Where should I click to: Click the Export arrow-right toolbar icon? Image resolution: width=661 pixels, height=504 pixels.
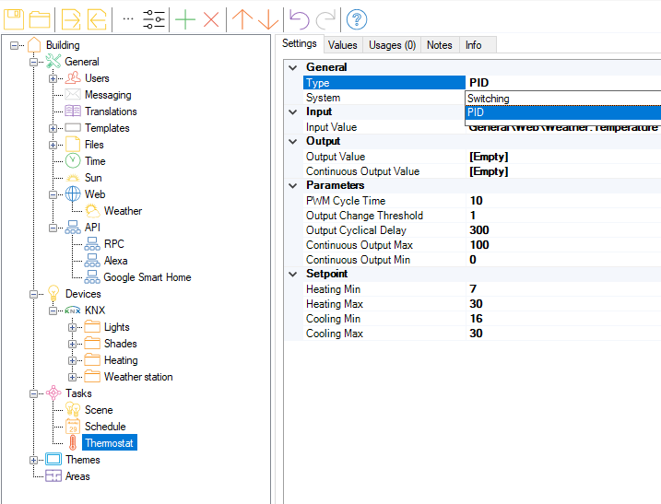(x=71, y=19)
